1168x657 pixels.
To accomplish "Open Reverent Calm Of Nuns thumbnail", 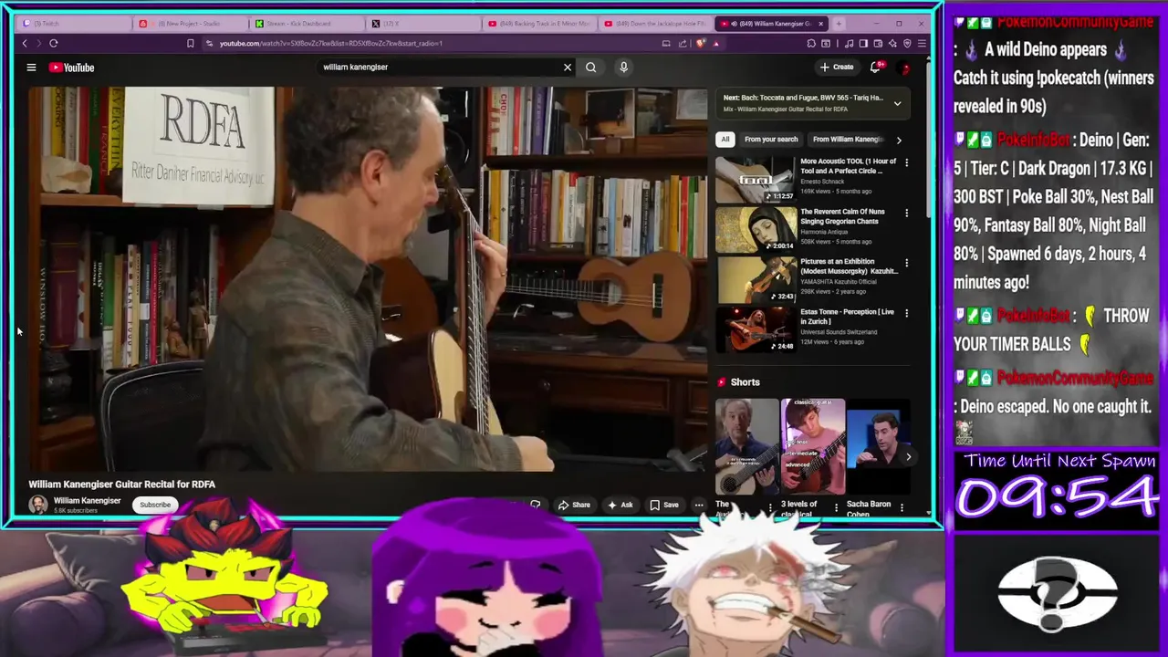I will (756, 229).
